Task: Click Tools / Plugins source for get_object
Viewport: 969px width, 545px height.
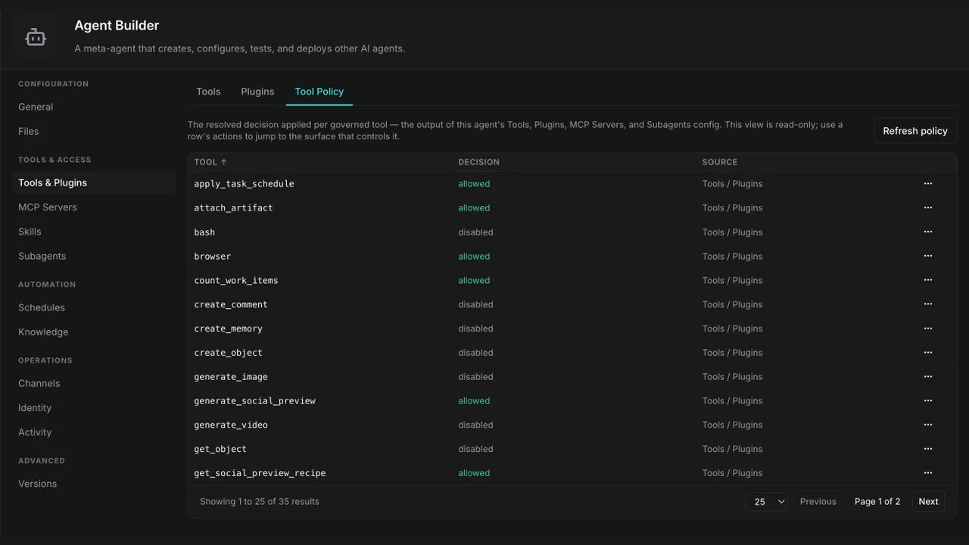Action: click(732, 449)
